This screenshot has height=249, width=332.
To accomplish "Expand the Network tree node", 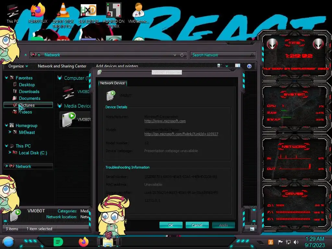I will (6, 166).
